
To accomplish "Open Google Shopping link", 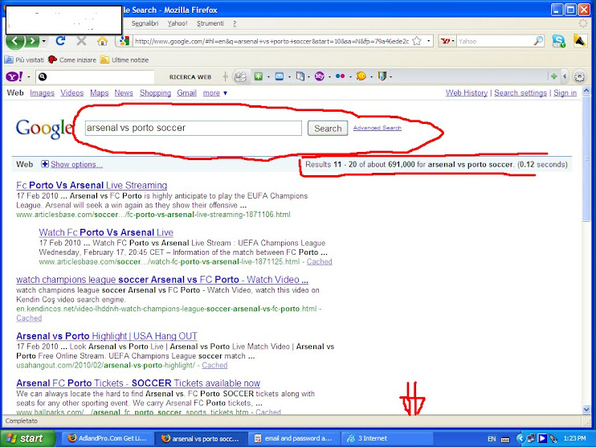I will pos(156,92).
